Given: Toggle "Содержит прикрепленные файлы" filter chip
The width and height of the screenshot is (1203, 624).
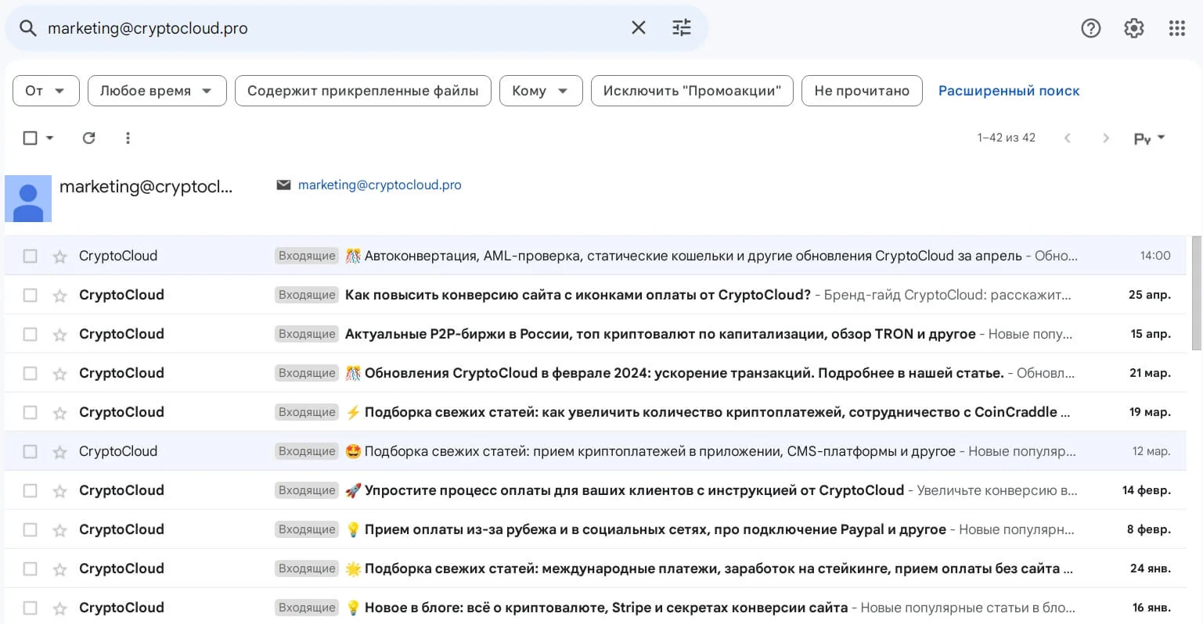Looking at the screenshot, I should click(x=362, y=91).
